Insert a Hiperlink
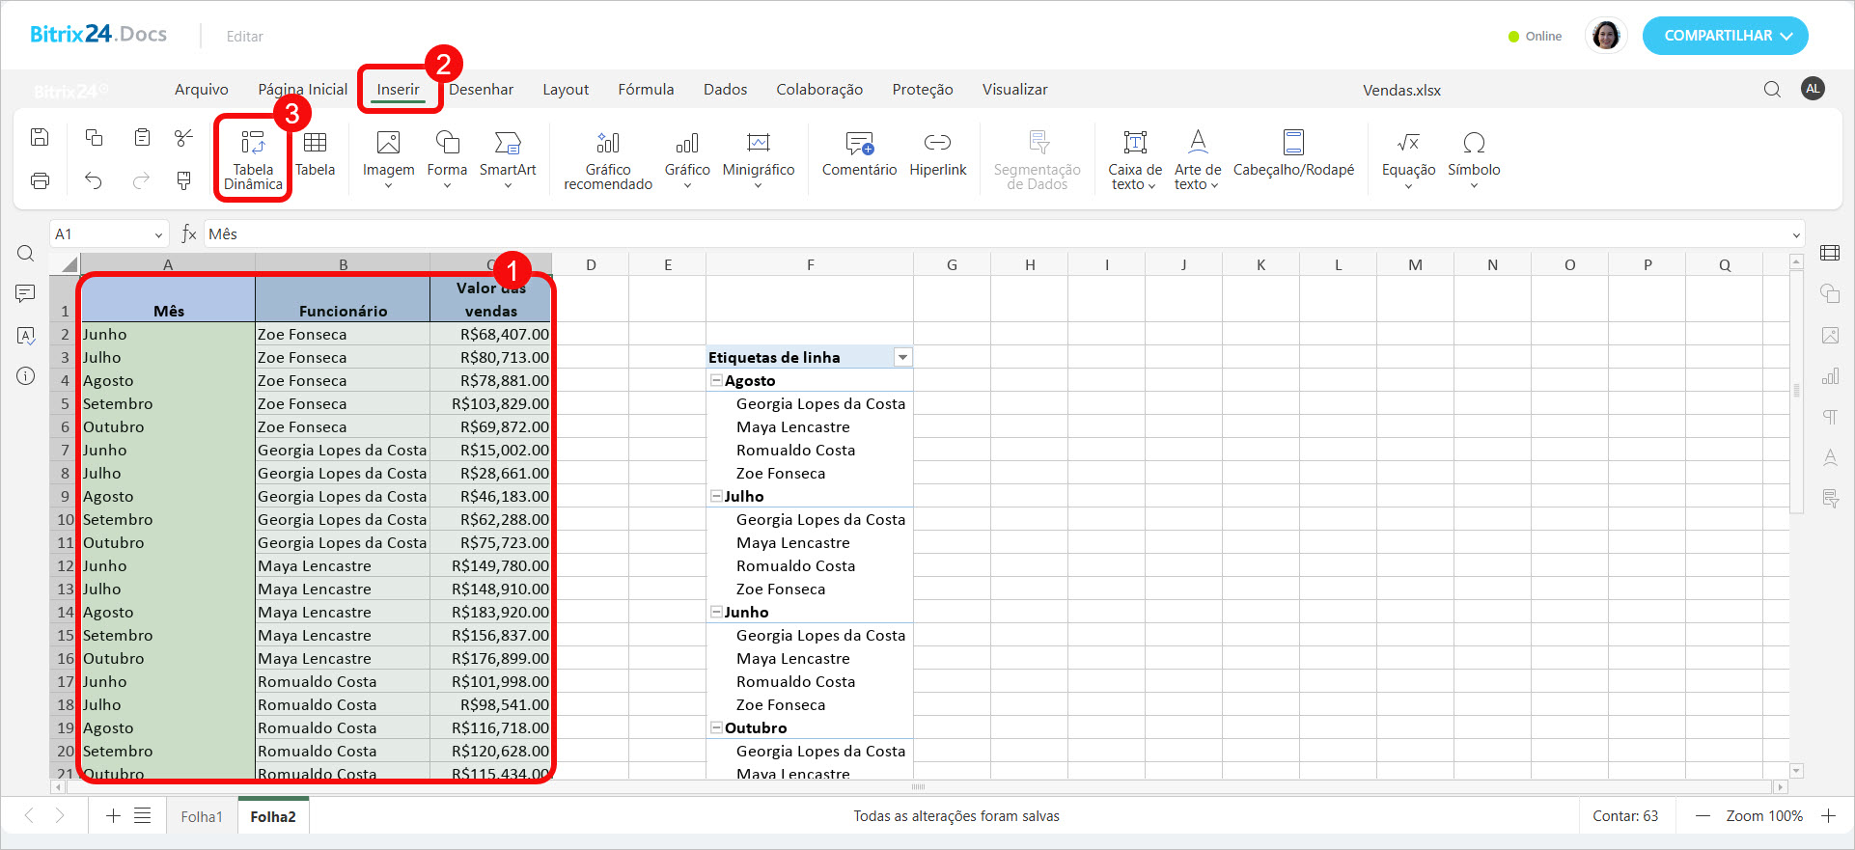This screenshot has width=1855, height=850. click(937, 144)
